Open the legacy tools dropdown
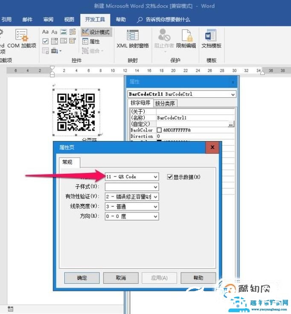This screenshot has width=291, height=314. pos(56,51)
